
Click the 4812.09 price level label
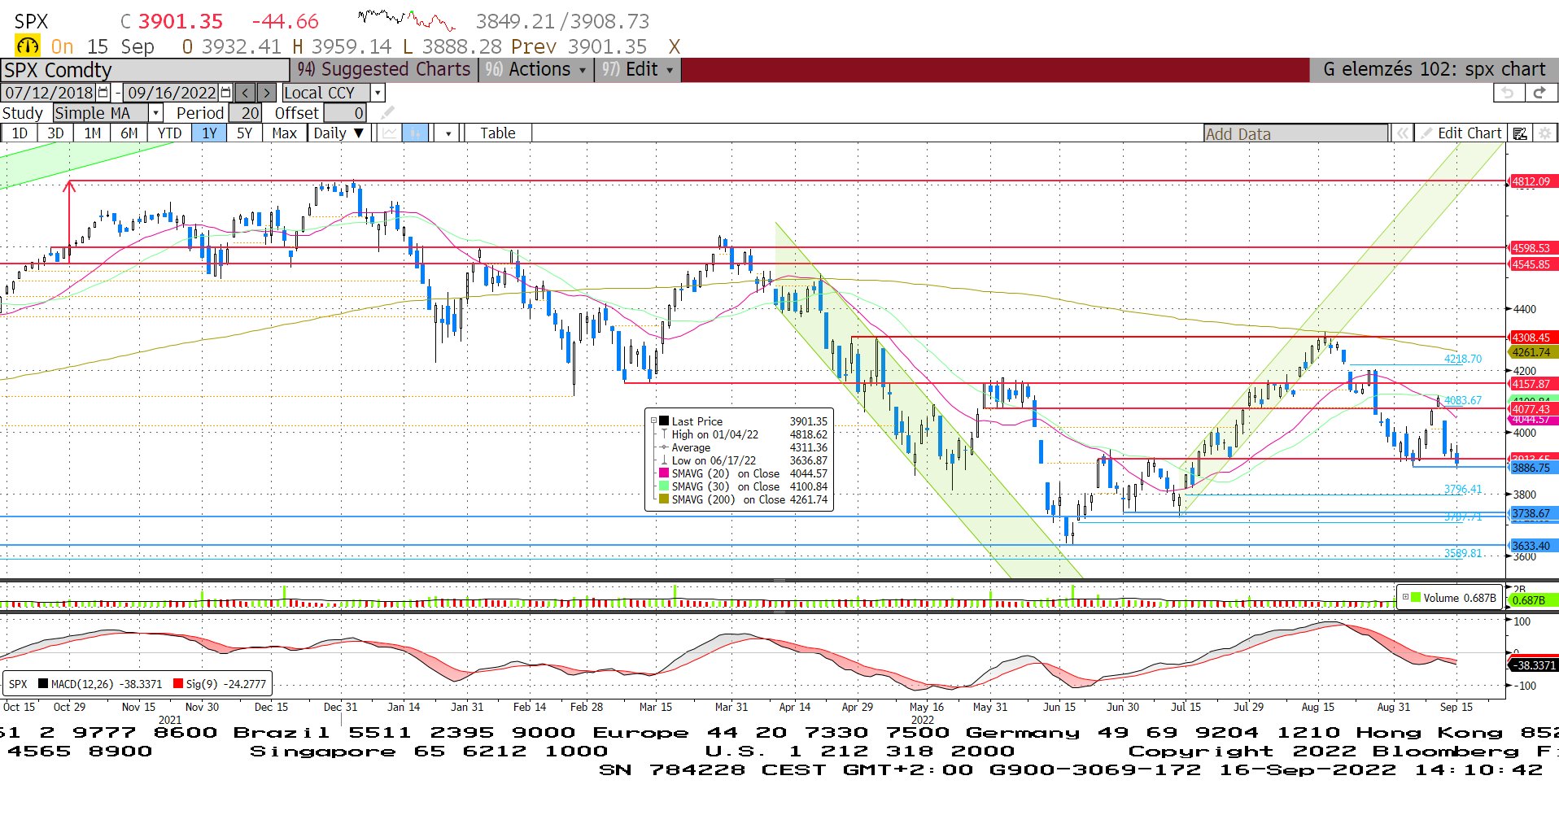pyautogui.click(x=1533, y=181)
